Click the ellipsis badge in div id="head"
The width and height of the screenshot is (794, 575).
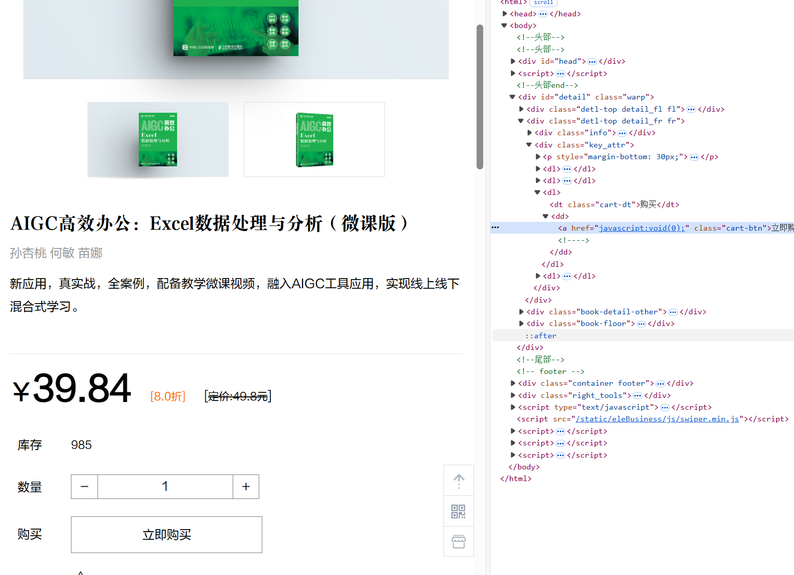(592, 61)
